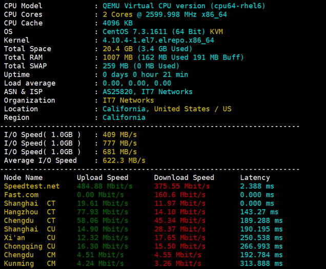Viewport: 326px width, 269px height.
Task: Click the Chengdu CT latency '189.288 ms'
Action: (261, 220)
